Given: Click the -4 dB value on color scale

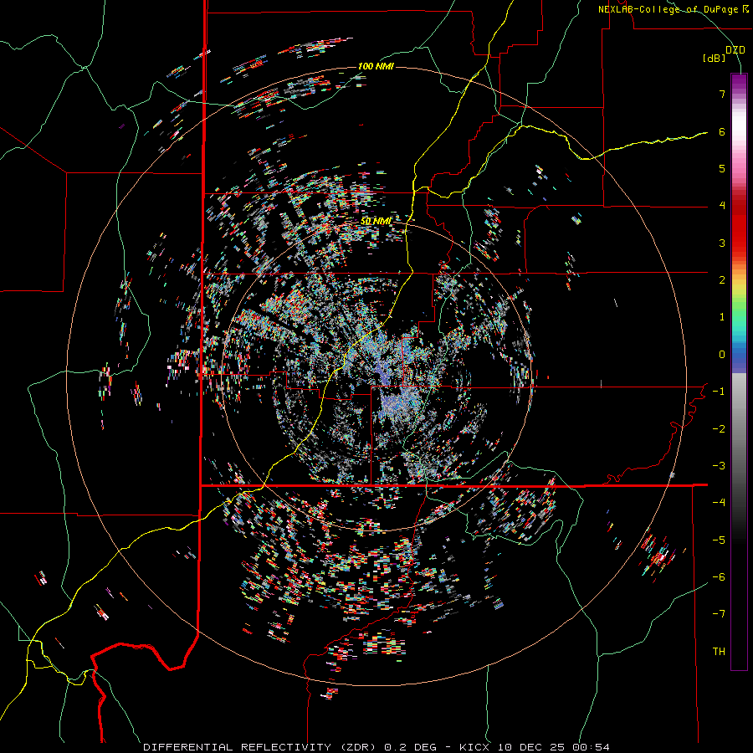Looking at the screenshot, I should (x=719, y=503).
